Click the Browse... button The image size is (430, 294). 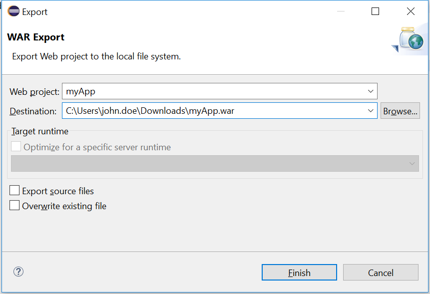click(400, 111)
